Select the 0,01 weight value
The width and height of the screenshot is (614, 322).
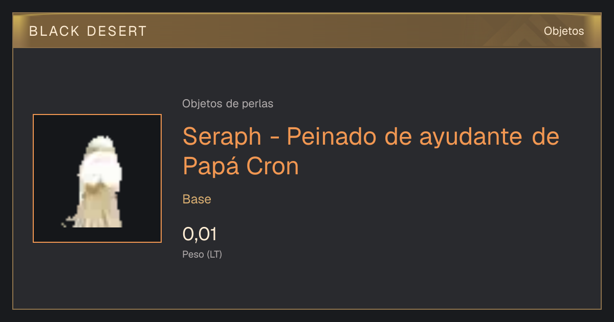pyautogui.click(x=200, y=235)
